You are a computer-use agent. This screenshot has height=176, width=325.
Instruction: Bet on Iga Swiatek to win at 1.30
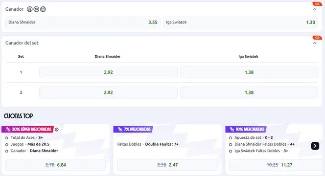241,22
